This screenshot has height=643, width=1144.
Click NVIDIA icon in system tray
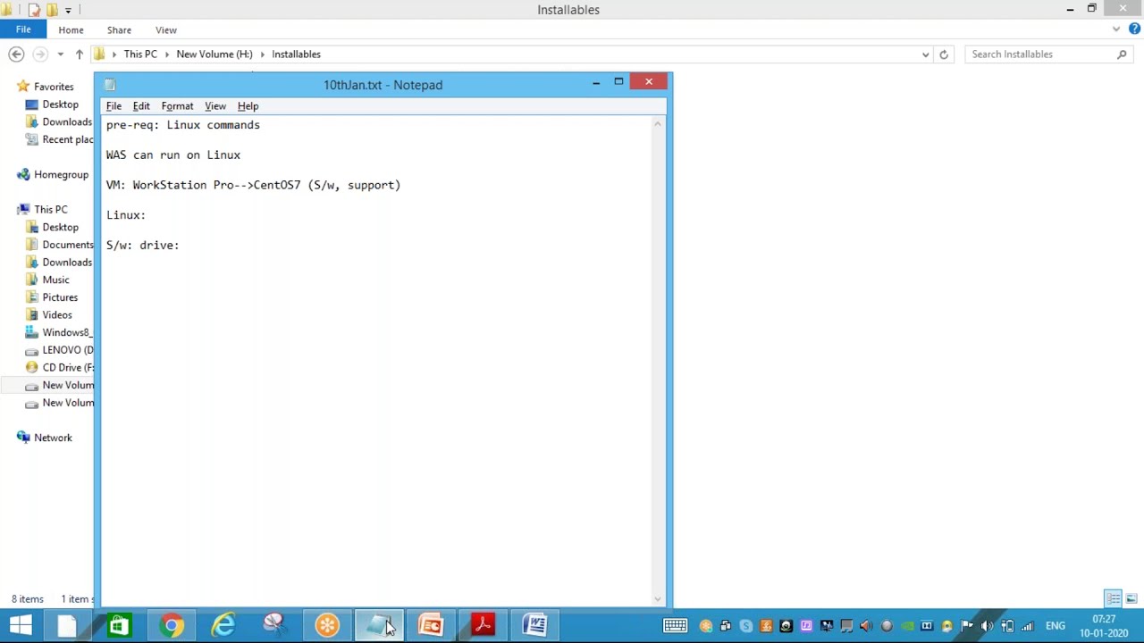point(906,626)
